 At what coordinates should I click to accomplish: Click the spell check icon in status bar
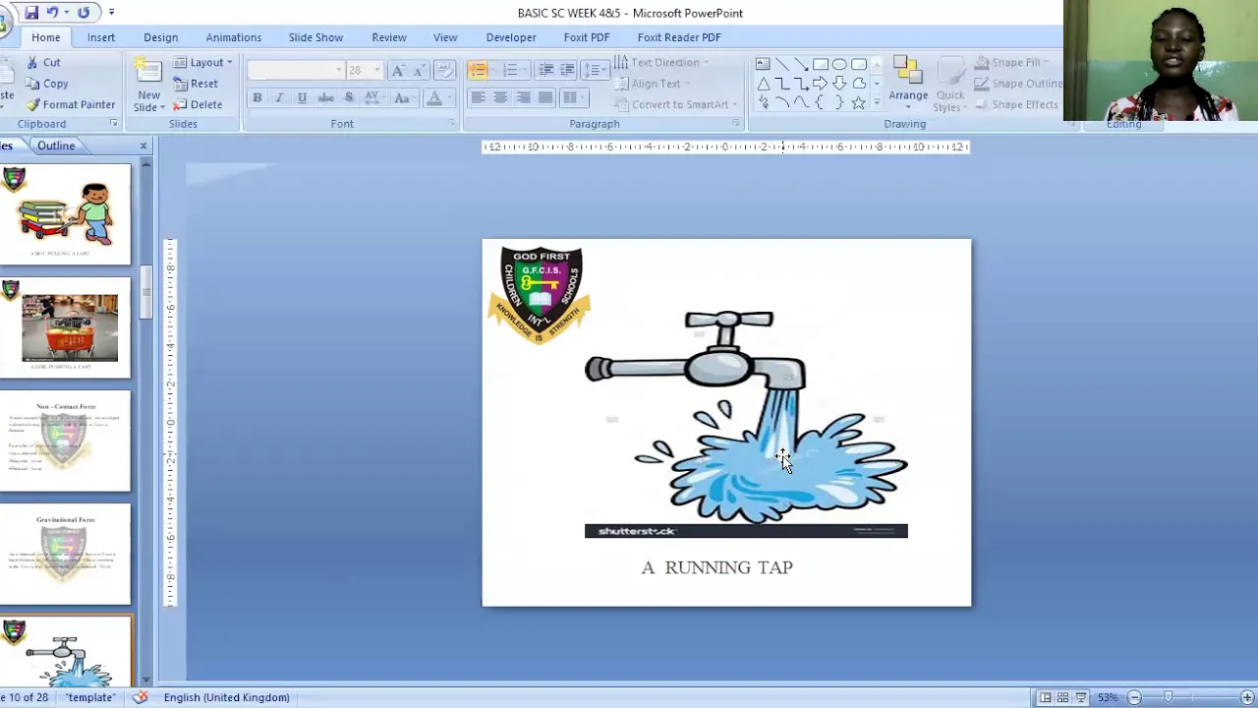[x=141, y=697]
